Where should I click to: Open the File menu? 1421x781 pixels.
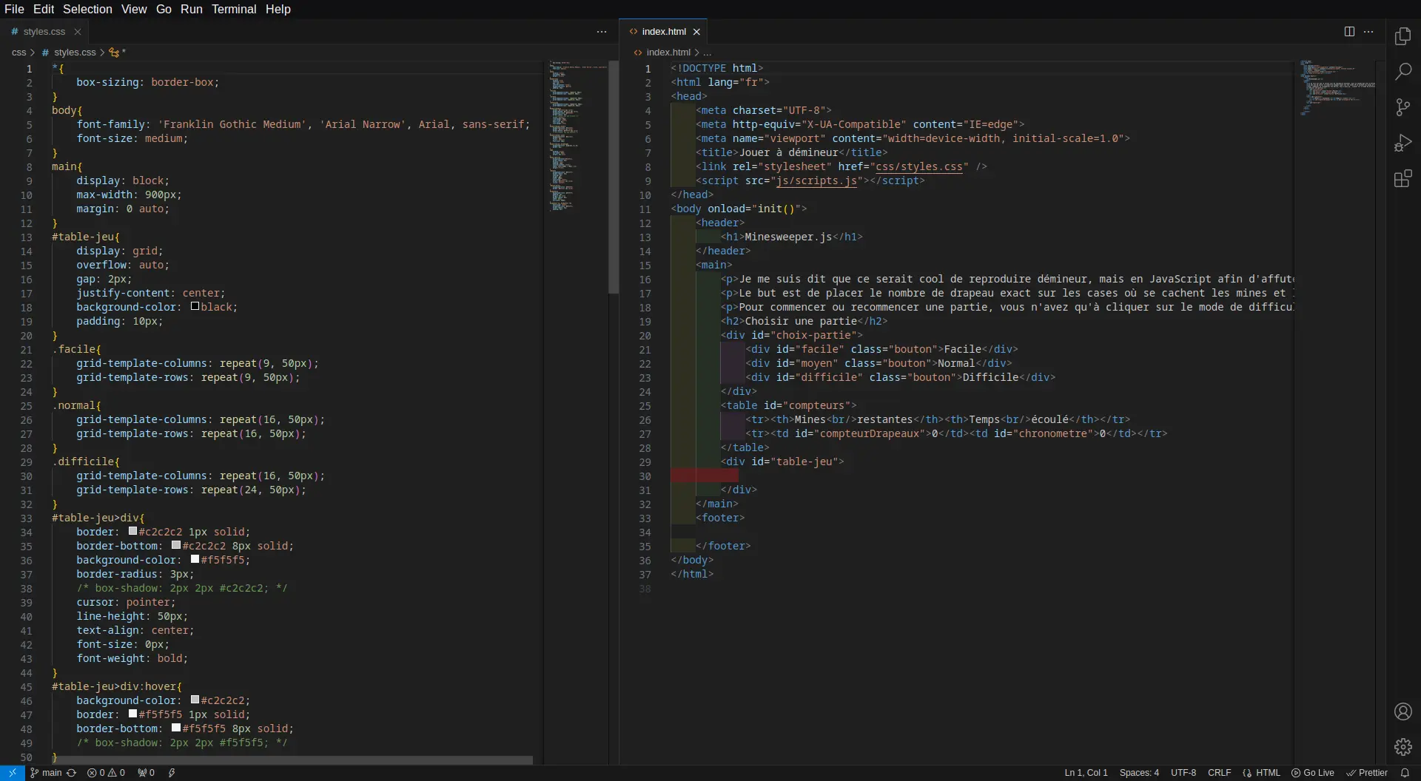[x=14, y=9]
